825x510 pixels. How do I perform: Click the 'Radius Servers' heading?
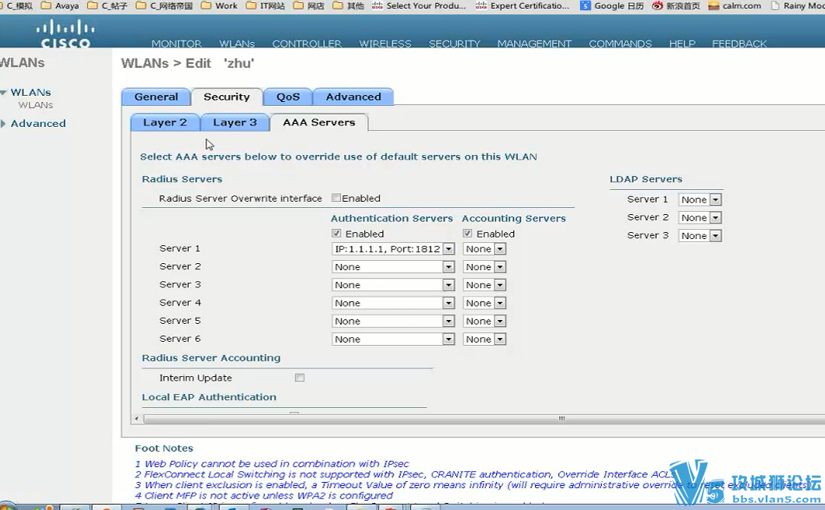182,179
